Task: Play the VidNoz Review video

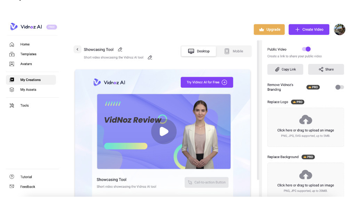Action: pyautogui.click(x=164, y=131)
